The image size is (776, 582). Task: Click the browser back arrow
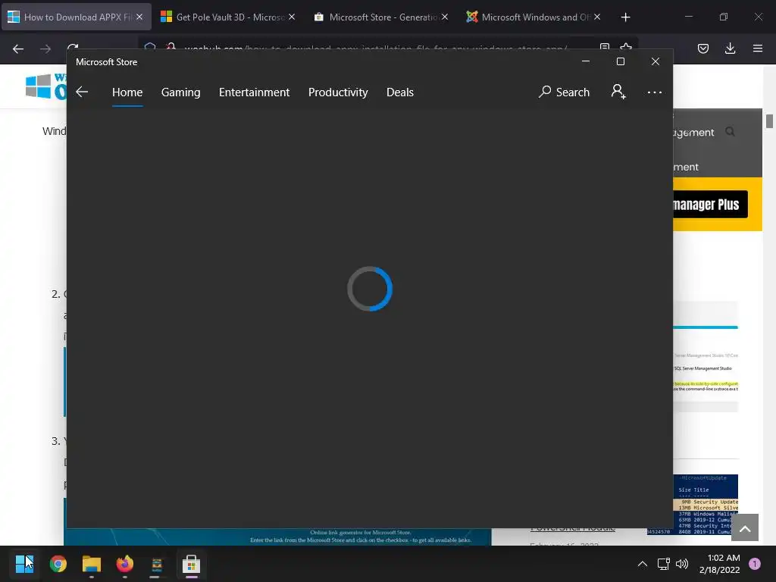tap(18, 48)
